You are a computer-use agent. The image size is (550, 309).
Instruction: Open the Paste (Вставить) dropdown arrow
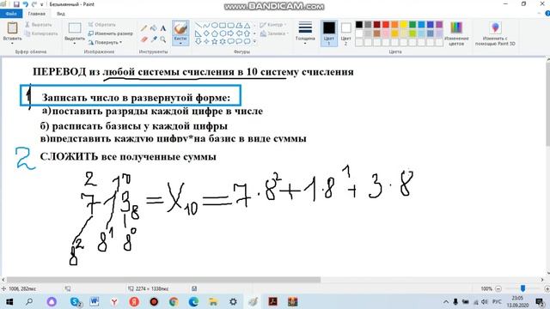pyautogui.click(x=12, y=43)
